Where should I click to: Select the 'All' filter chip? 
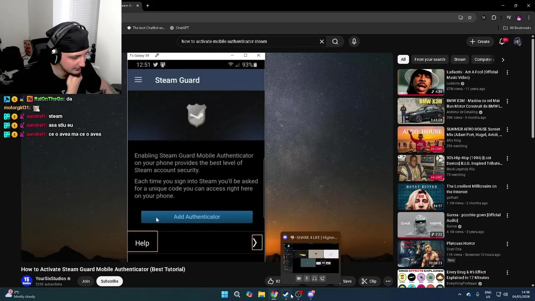[x=403, y=59]
